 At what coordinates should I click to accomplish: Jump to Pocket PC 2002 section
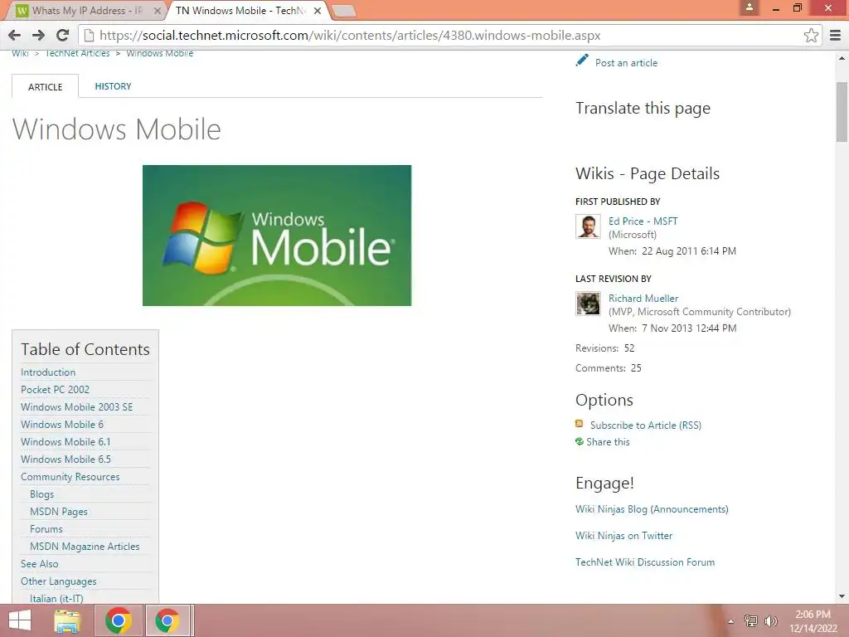click(55, 390)
